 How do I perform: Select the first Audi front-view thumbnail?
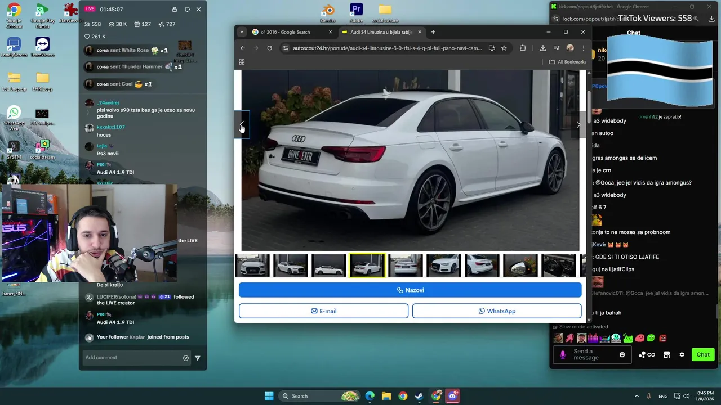pos(252,265)
